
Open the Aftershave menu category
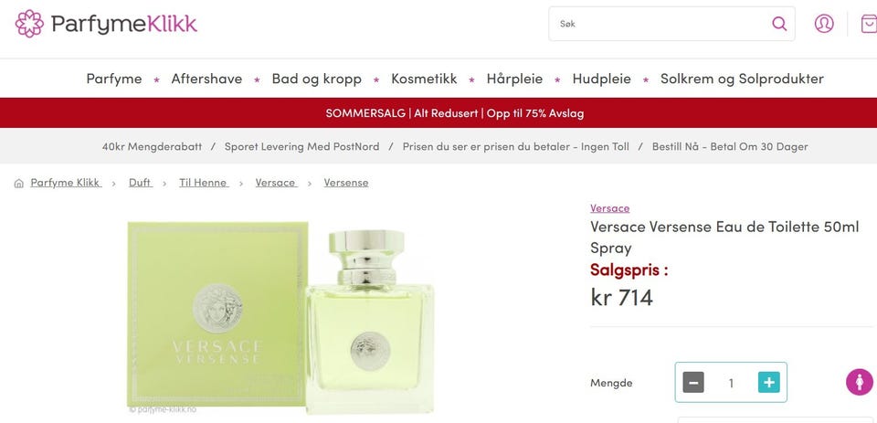207,79
